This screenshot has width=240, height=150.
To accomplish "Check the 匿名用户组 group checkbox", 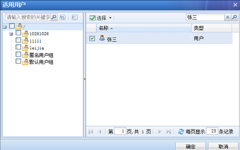I will [18, 54].
